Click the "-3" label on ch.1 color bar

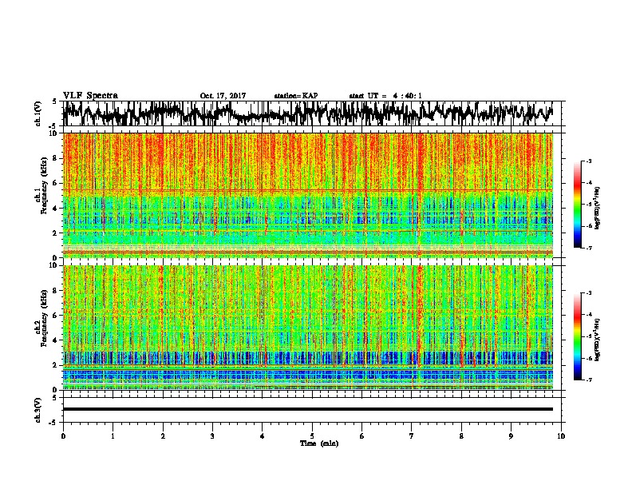[588, 161]
